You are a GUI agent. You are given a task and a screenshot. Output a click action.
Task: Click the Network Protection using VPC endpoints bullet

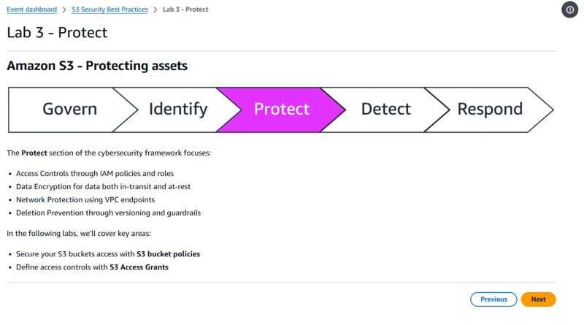pos(85,199)
